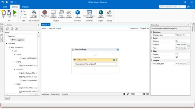The image size is (195, 109).
Task: Click Copy in the Edit group
Action: click(23, 15)
